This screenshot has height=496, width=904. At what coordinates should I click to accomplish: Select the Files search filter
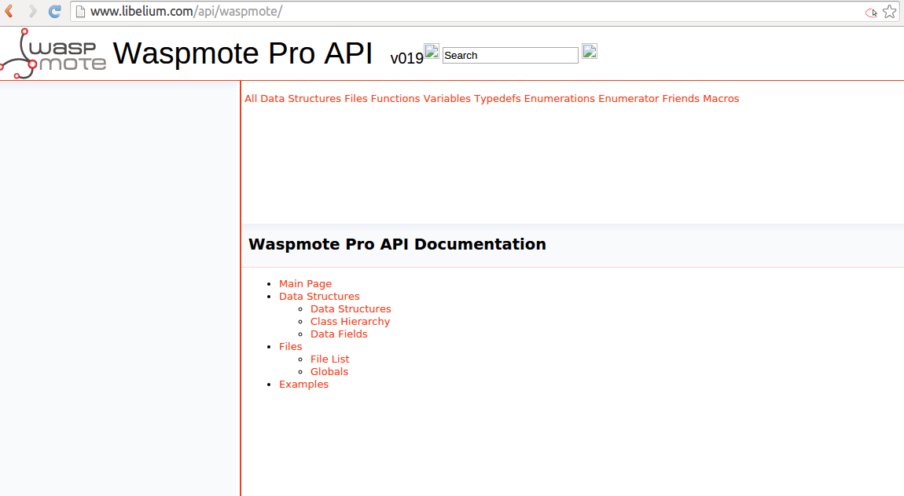click(x=356, y=98)
